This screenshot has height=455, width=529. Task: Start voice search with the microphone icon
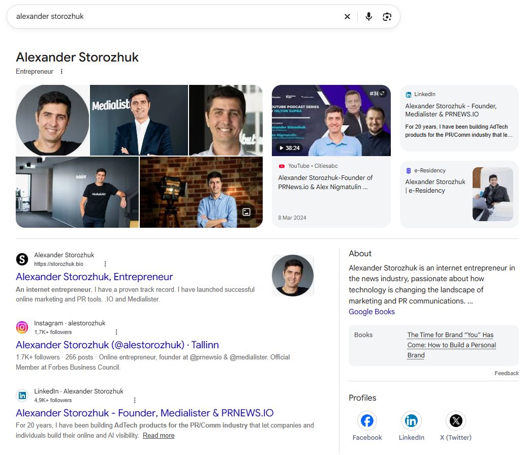[369, 17]
